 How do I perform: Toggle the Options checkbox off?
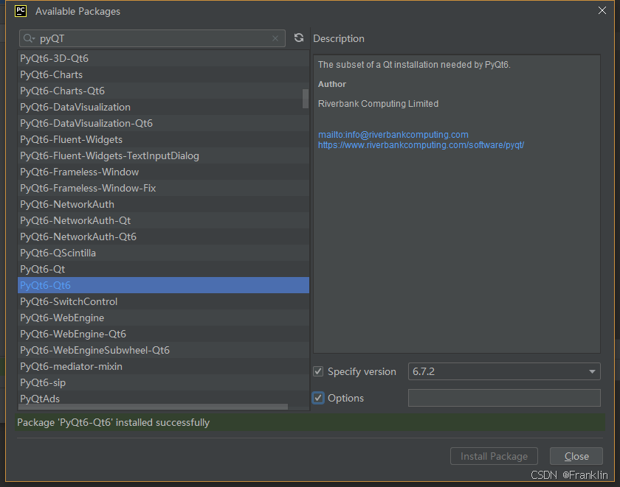pos(317,398)
